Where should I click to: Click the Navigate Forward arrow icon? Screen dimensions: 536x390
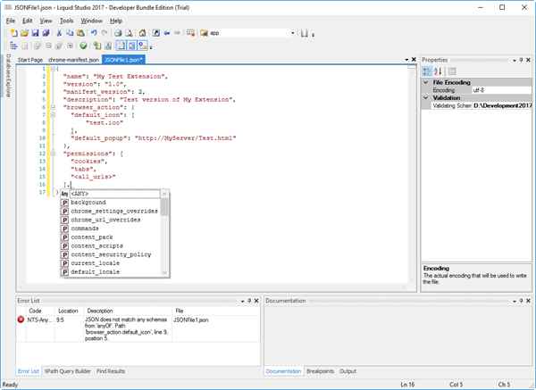(177, 33)
